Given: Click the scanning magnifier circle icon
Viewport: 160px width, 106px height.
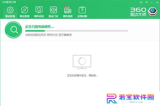Looking at the screenshot, I should coord(13,30).
